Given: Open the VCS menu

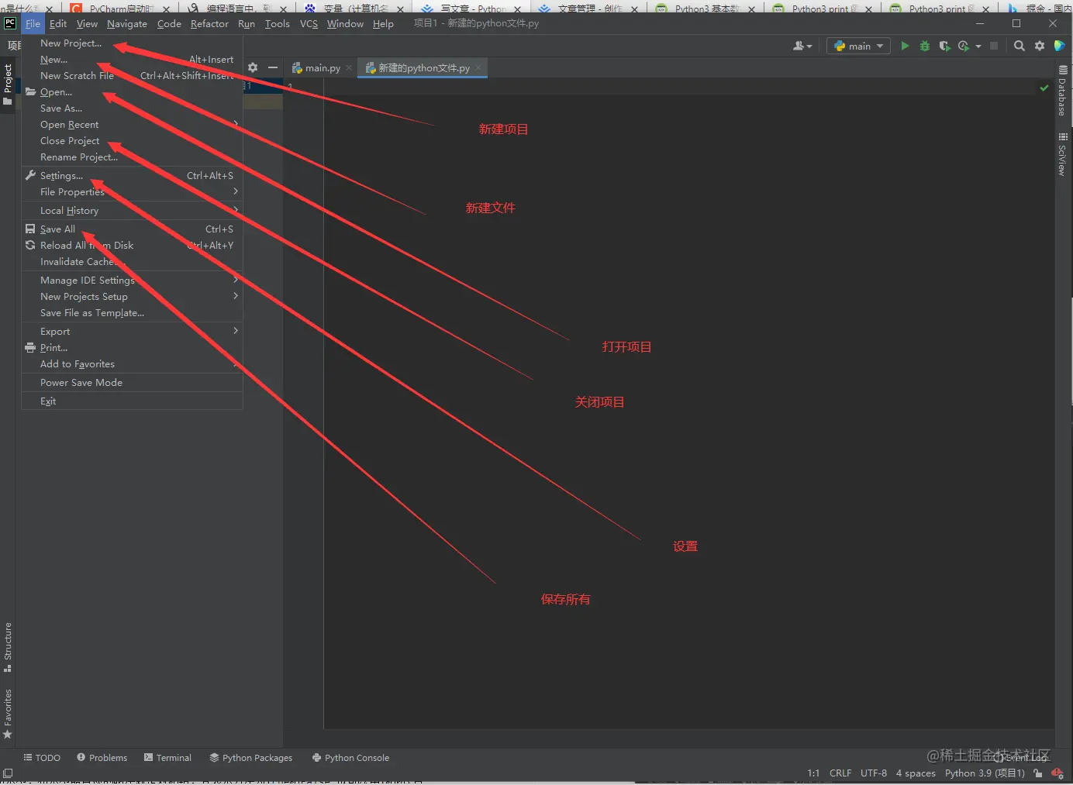Looking at the screenshot, I should 309,24.
